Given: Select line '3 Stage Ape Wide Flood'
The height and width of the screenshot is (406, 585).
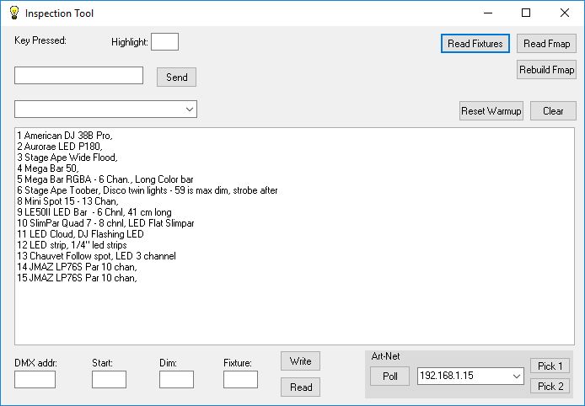Looking at the screenshot, I should tap(67, 158).
